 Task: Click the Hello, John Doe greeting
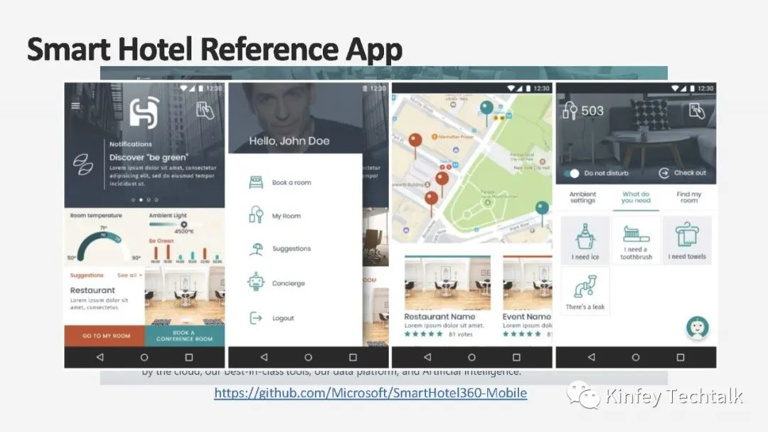[289, 141]
